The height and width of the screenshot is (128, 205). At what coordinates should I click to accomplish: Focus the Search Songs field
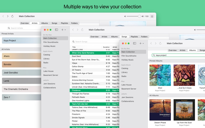click(x=95, y=41)
